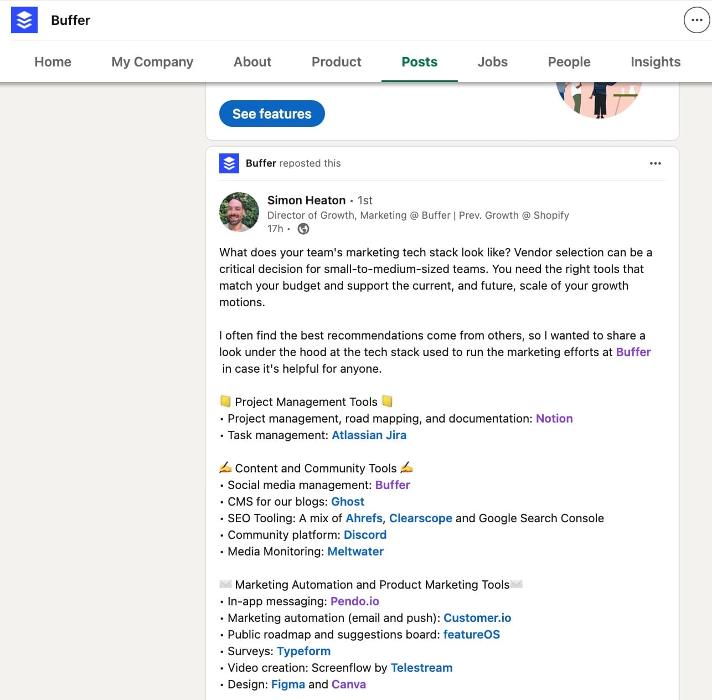
Task: Open the My Company tab
Action: click(x=152, y=61)
